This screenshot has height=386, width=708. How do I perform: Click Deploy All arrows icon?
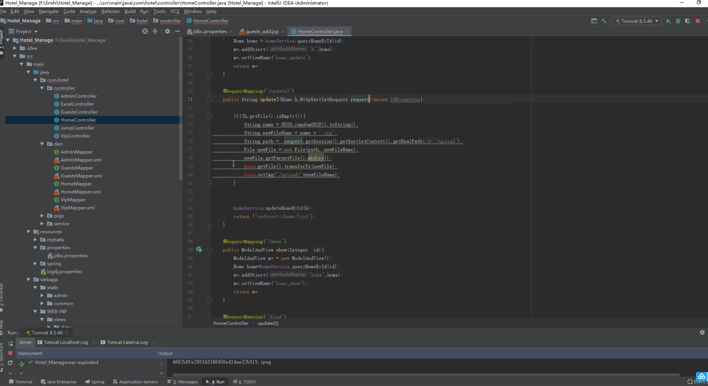click(x=21, y=364)
